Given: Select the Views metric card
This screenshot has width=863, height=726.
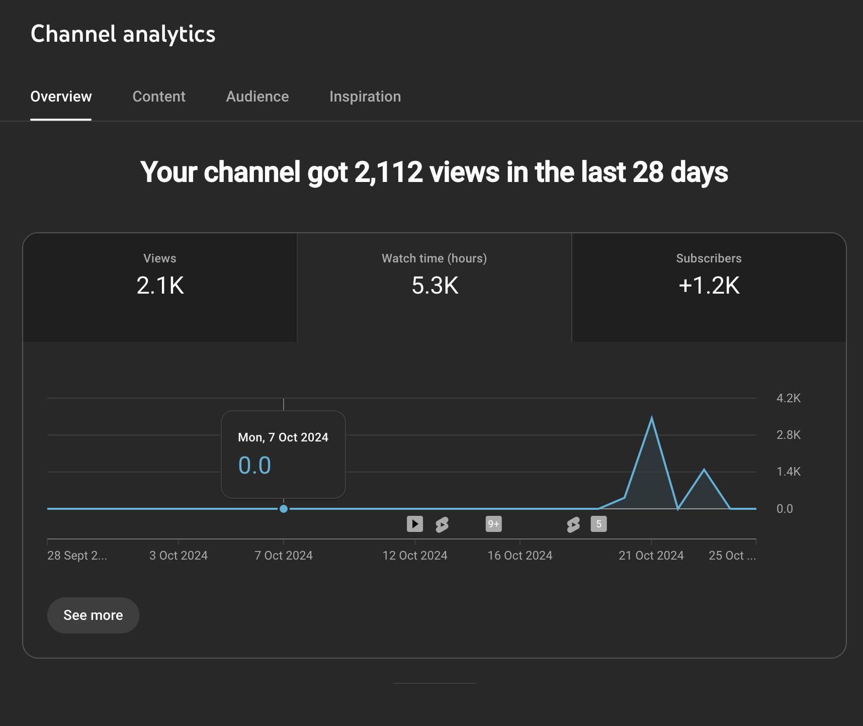Looking at the screenshot, I should 160,287.
